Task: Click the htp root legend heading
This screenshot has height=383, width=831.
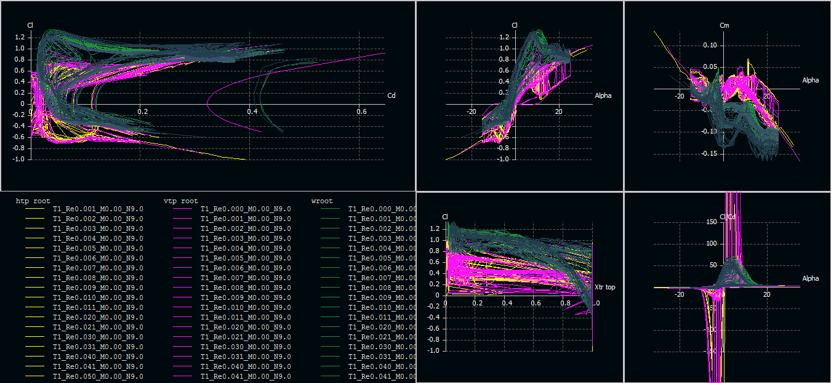Action: 33,201
